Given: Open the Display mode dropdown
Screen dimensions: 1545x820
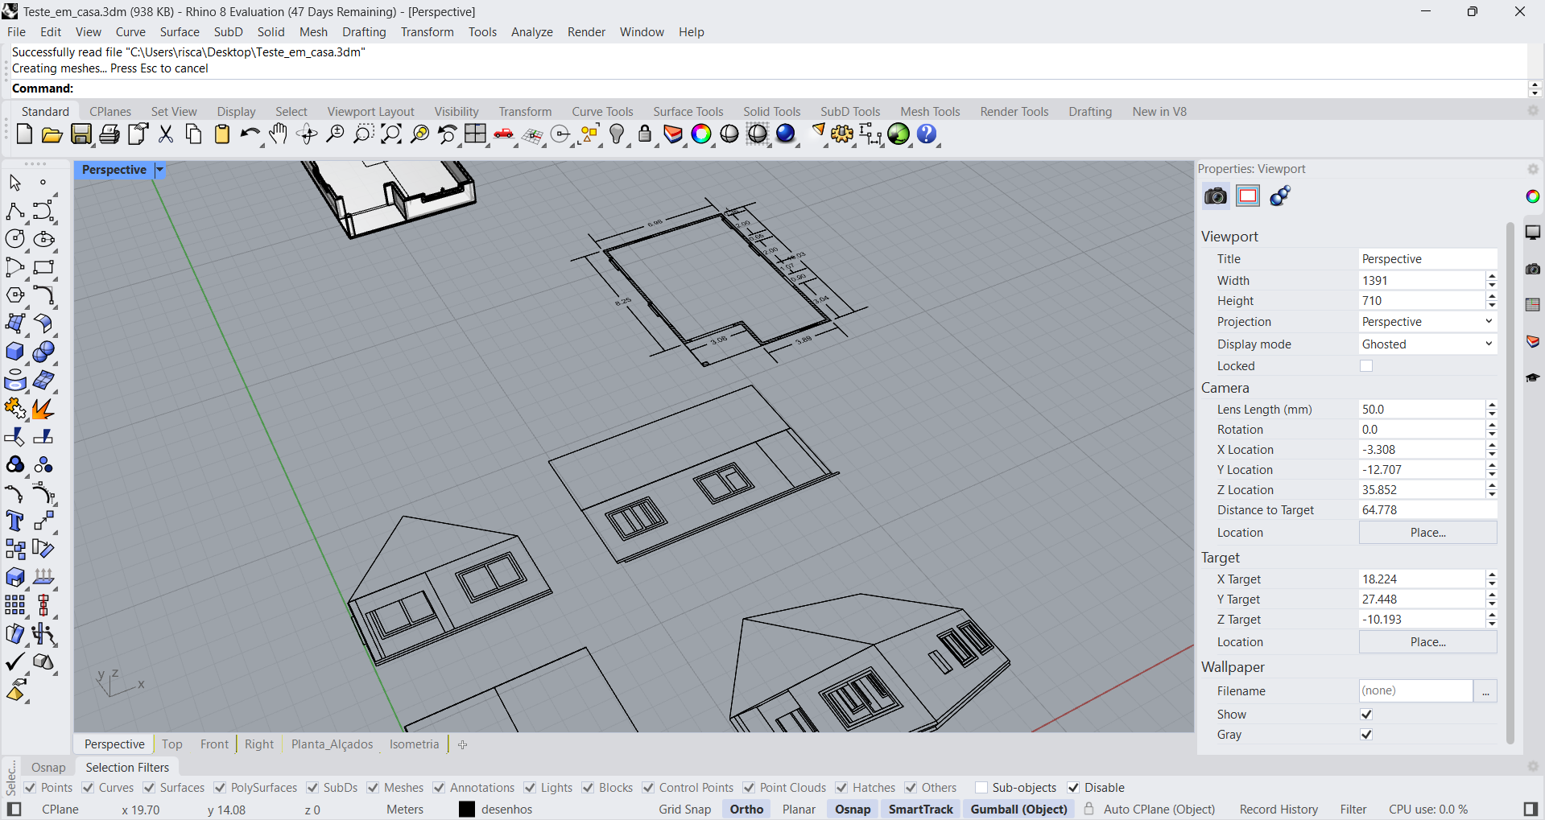Looking at the screenshot, I should [1427, 344].
